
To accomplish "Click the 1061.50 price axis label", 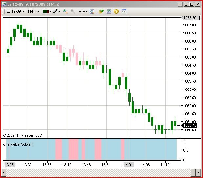I will [x=190, y=114].
